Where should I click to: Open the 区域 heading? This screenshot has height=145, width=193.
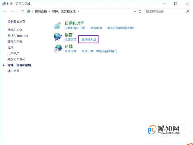[69, 46]
